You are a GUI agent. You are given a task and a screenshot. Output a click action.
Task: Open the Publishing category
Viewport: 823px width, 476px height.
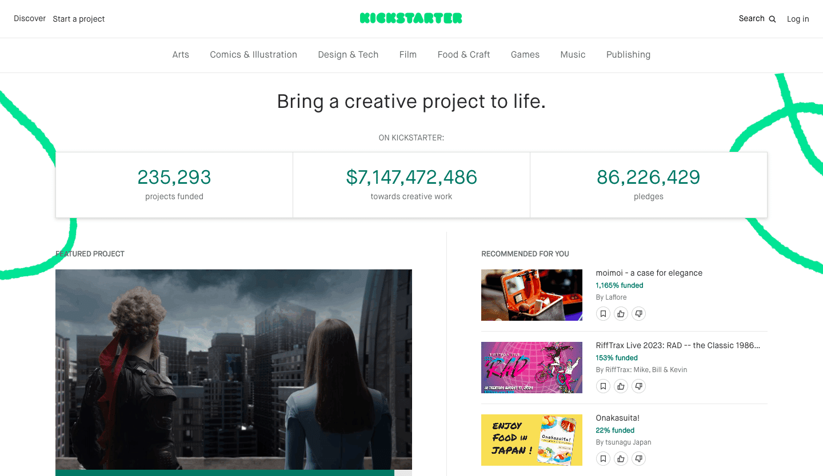tap(628, 55)
